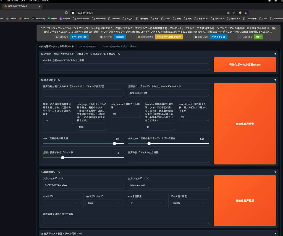283x236 pixels.
Task: Click the output/asr_opt folder field
Action: [x=168, y=185]
